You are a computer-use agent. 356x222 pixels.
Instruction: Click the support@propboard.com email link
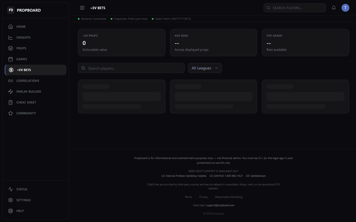(220, 205)
